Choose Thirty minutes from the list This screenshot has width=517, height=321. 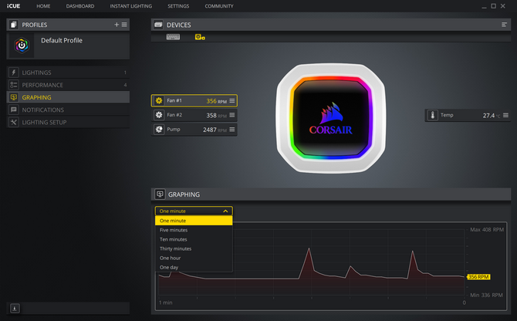click(x=194, y=248)
